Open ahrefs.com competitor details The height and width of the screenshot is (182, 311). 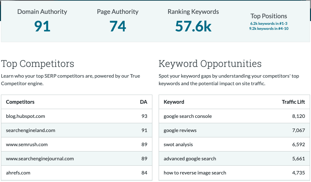(18, 173)
